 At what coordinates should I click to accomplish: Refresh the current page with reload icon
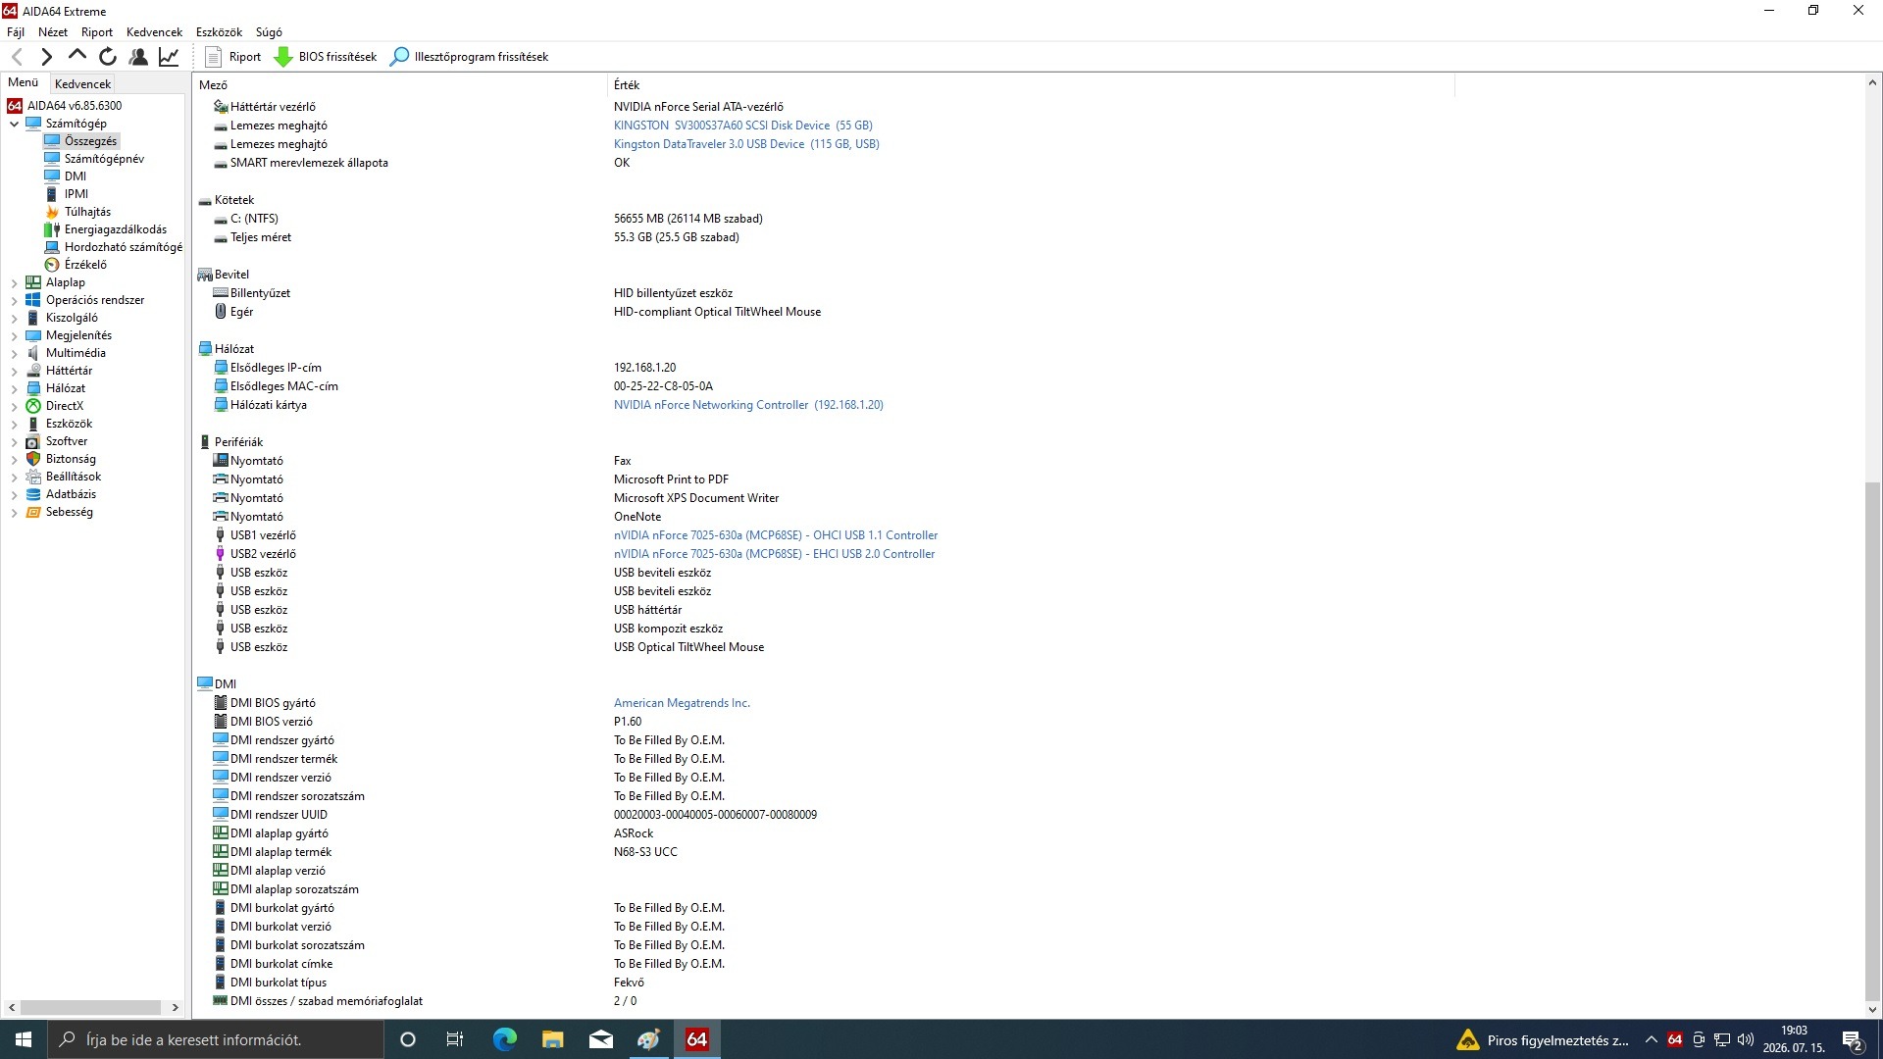[x=108, y=57]
